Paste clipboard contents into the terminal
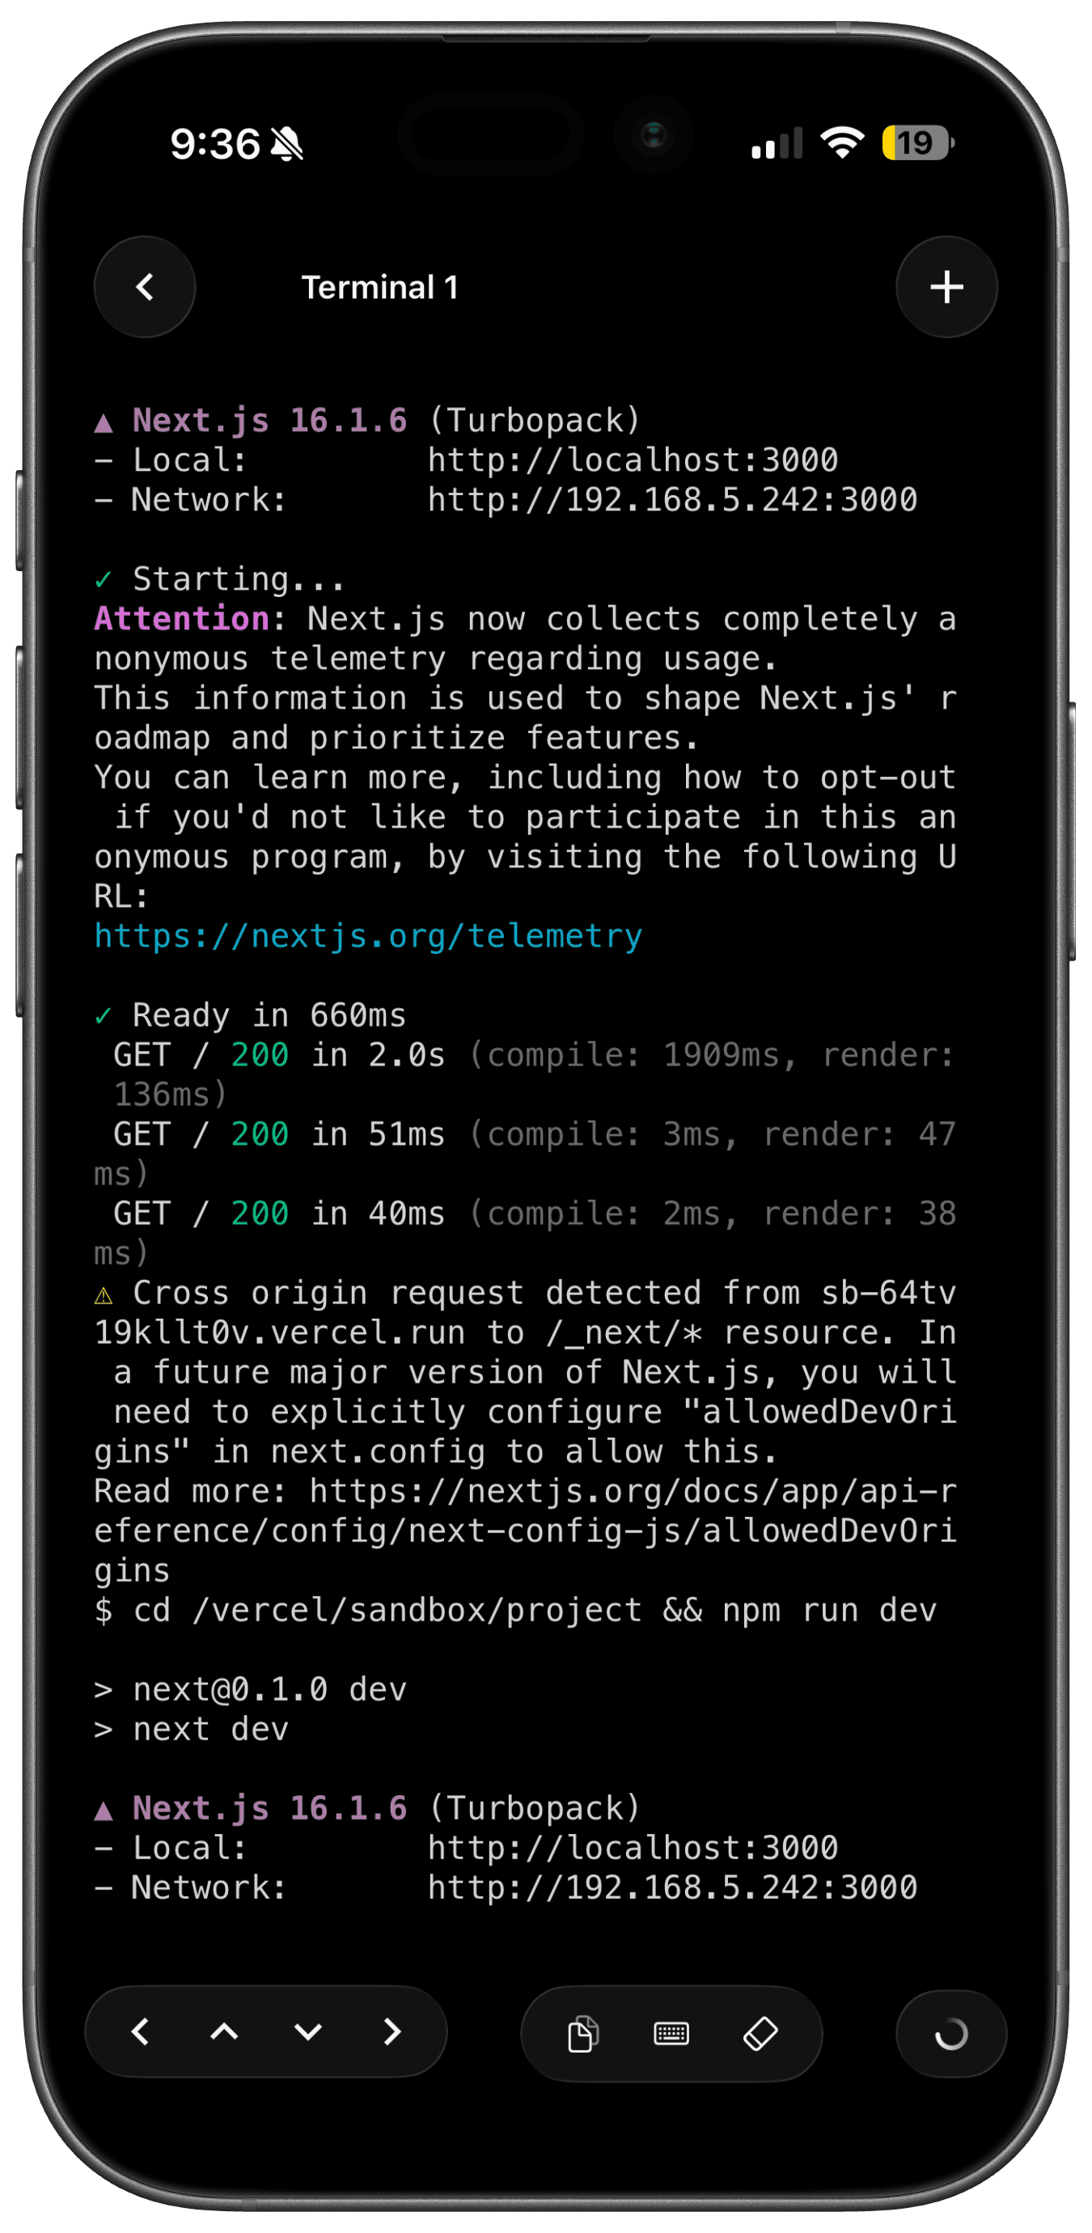 coord(584,2034)
